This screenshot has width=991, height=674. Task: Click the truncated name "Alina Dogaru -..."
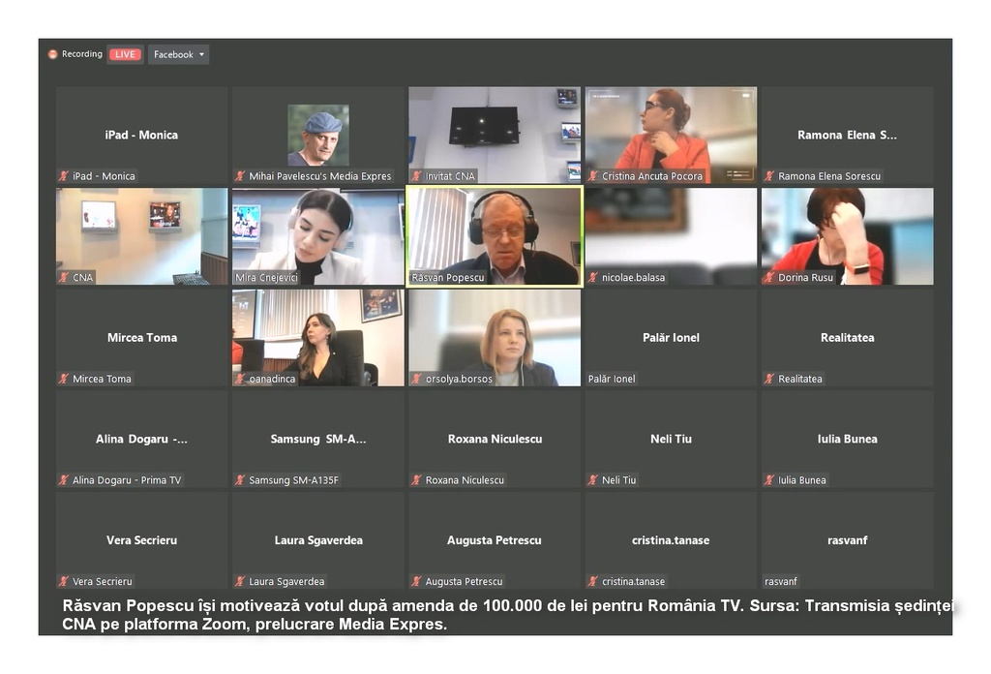coord(141,439)
